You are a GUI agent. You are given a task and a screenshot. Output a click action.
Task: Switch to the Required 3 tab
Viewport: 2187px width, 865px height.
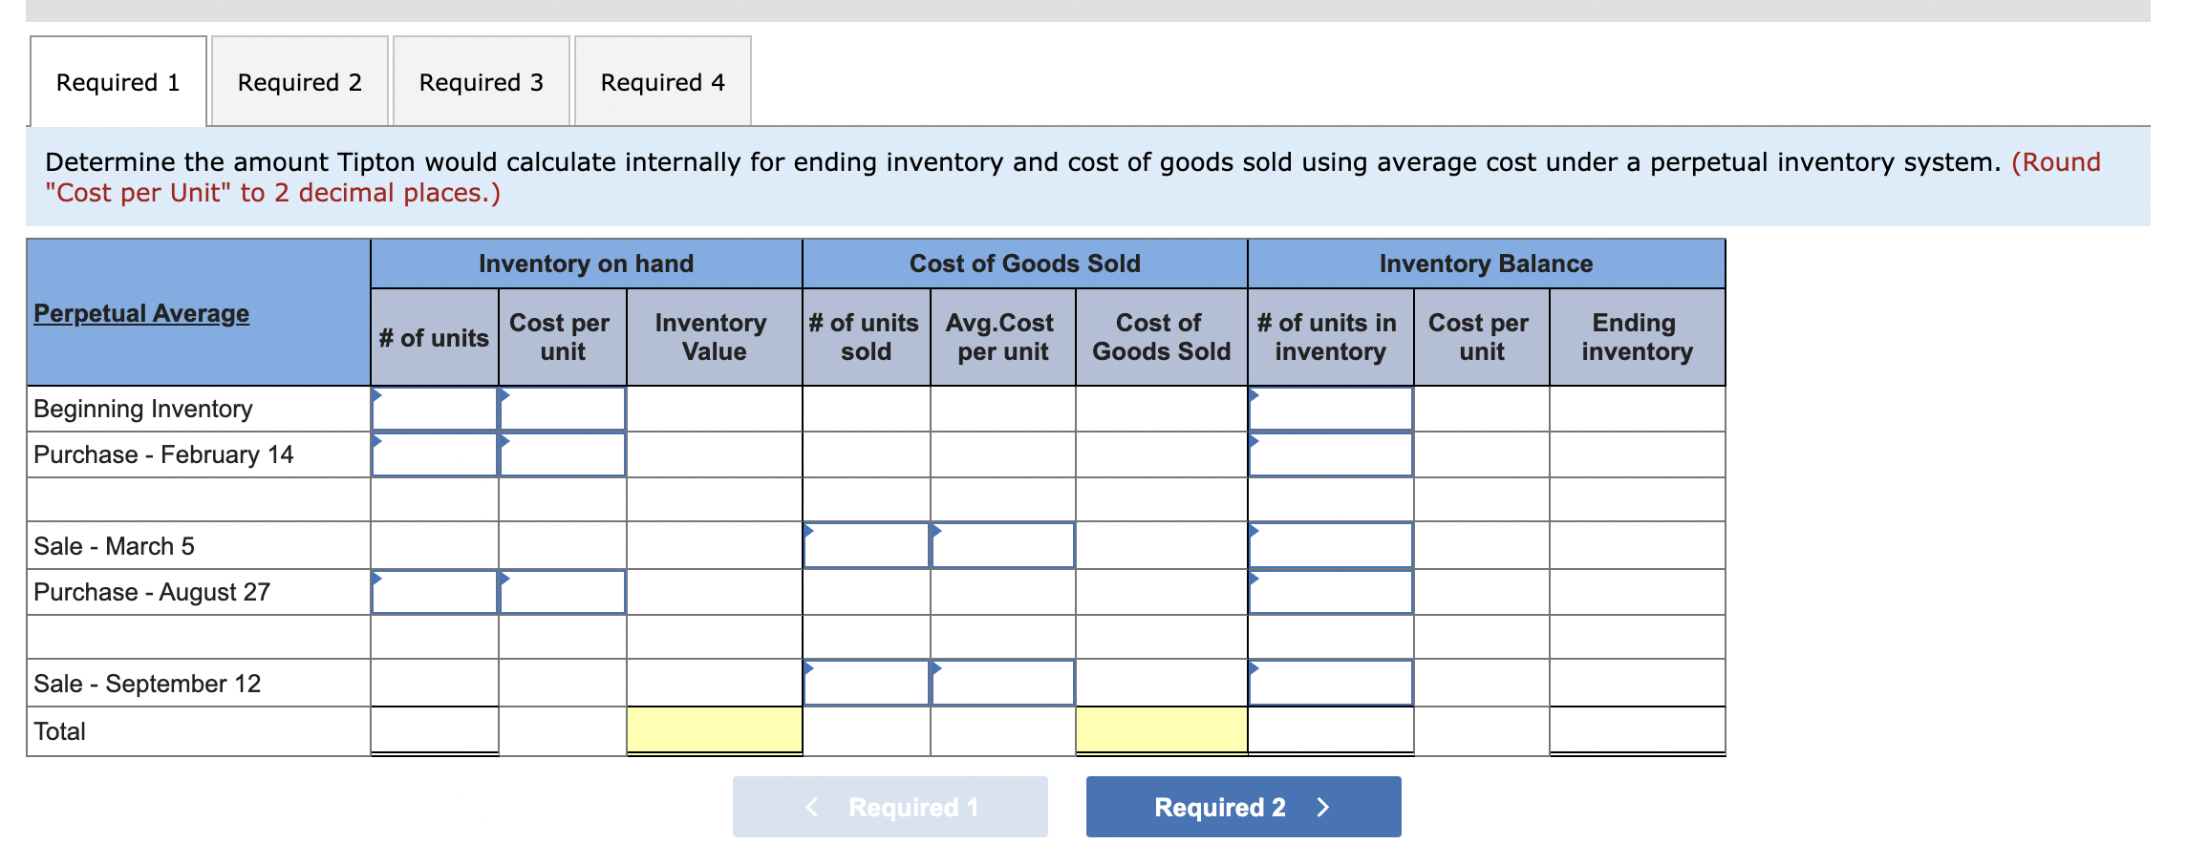pos(481,82)
